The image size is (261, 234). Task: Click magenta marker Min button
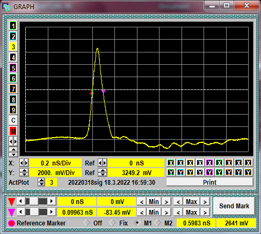154,213
